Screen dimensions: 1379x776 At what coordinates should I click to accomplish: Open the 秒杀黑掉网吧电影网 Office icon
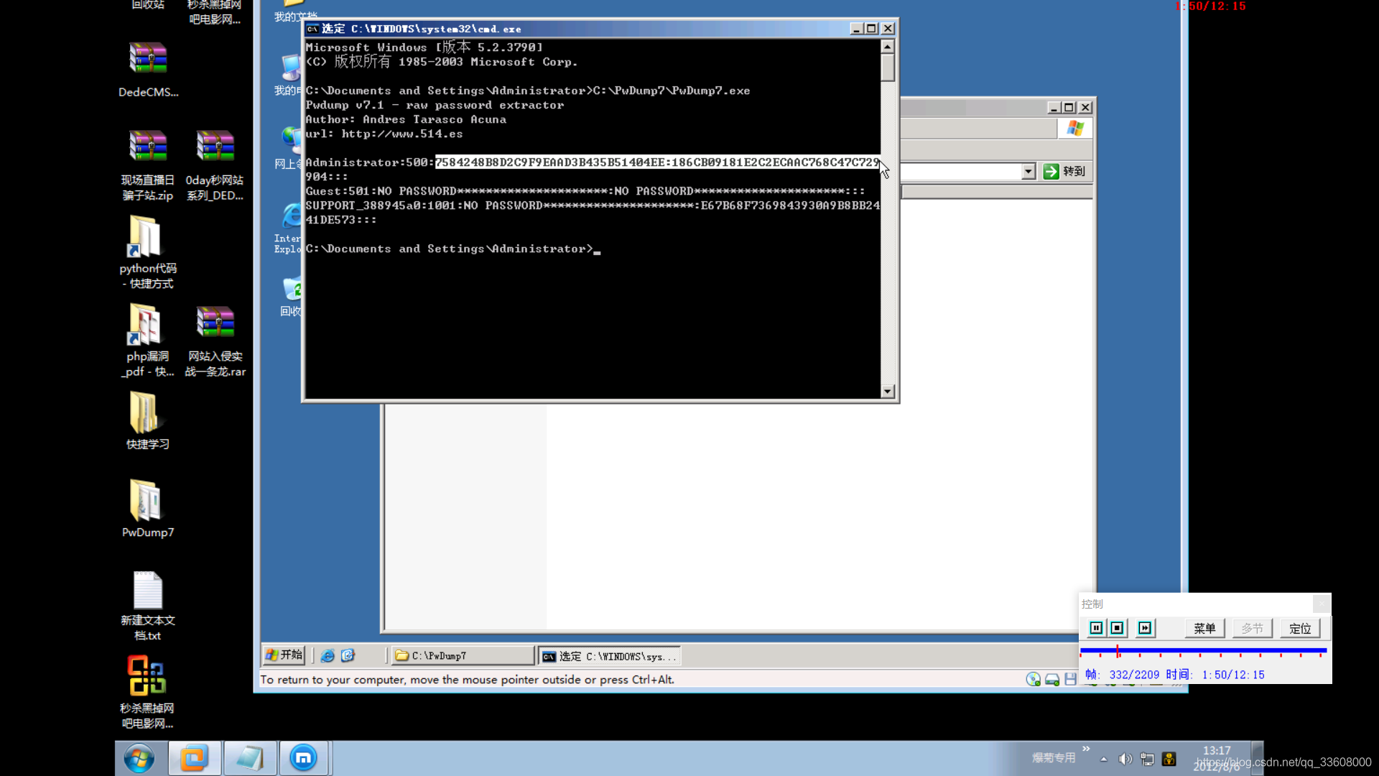[x=148, y=692]
